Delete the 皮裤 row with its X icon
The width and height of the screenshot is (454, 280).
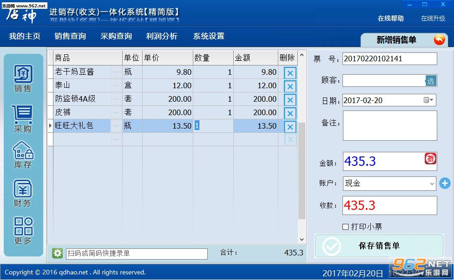tap(290, 113)
